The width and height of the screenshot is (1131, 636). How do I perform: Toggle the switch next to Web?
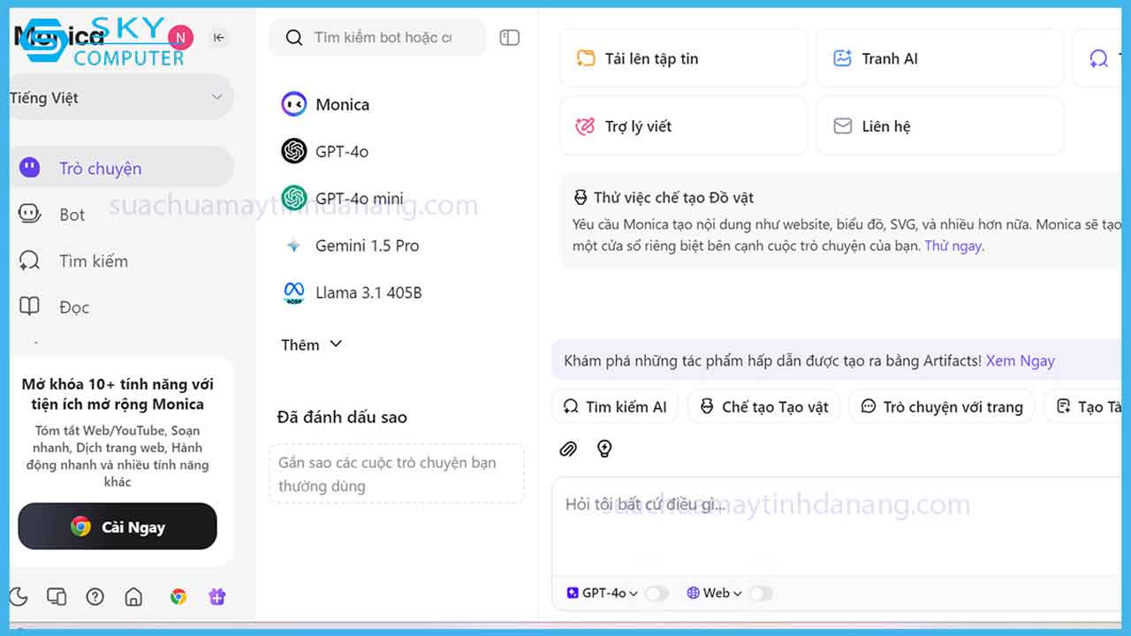pos(761,594)
